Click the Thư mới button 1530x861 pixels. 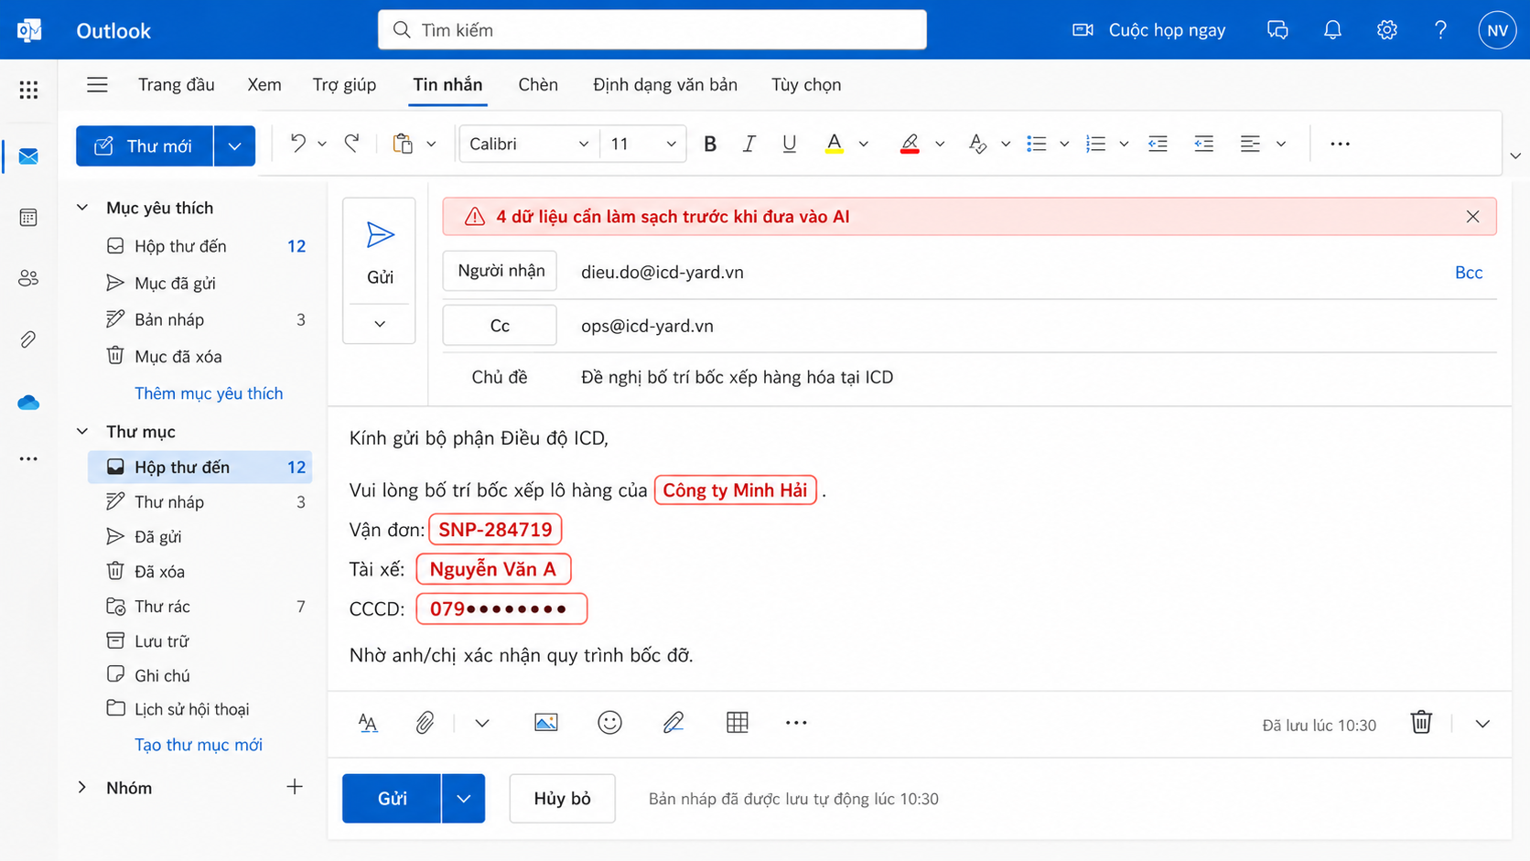click(x=145, y=146)
